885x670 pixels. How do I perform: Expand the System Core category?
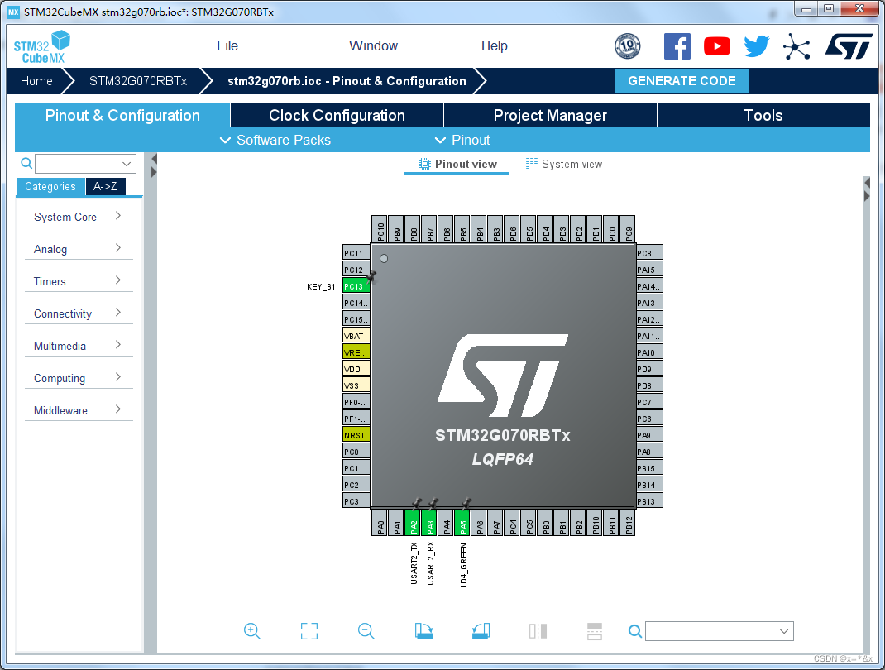tap(79, 217)
